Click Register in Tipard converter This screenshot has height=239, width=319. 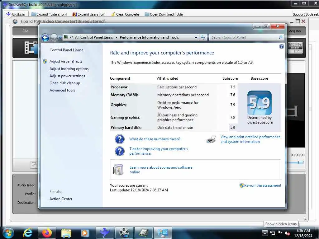click(x=295, y=31)
